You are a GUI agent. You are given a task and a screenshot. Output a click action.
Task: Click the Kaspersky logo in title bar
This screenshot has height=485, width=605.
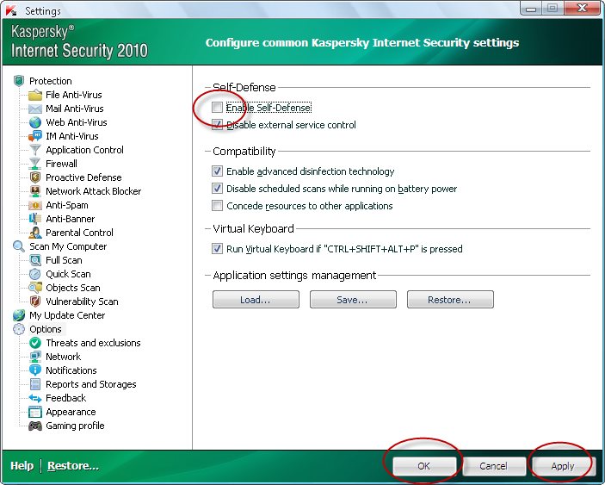[x=11, y=10]
